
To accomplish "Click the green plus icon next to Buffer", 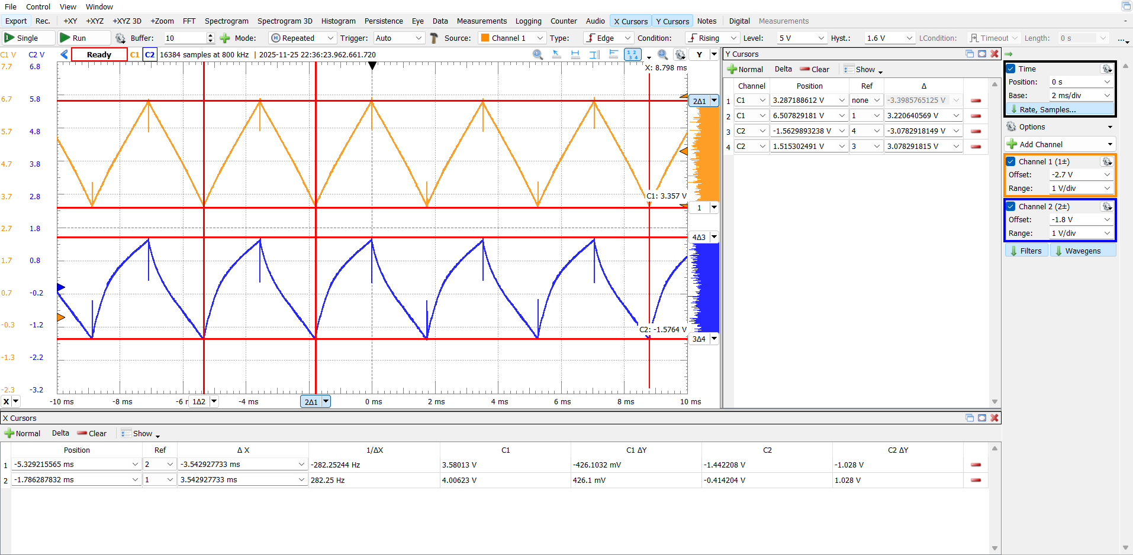I will [x=224, y=38].
